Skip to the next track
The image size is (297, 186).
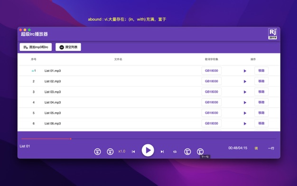coord(162,152)
